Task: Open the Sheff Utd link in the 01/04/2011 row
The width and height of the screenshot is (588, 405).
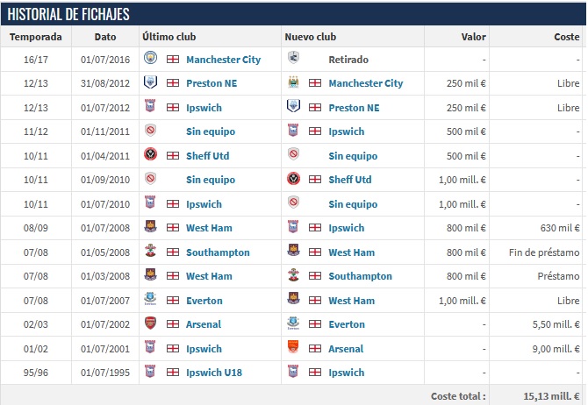Action: coord(207,156)
